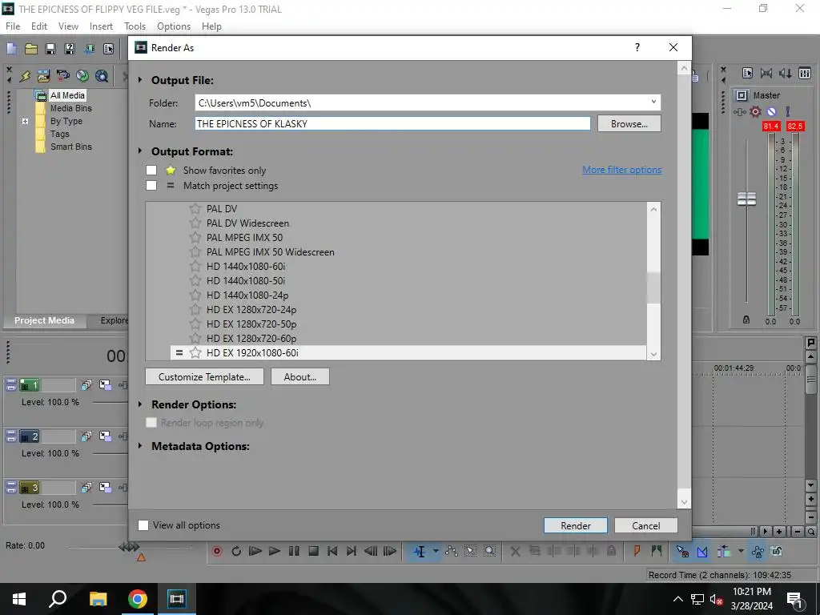Image resolution: width=820 pixels, height=615 pixels.
Task: Click the Insert Region green flags icon
Action: 657,551
